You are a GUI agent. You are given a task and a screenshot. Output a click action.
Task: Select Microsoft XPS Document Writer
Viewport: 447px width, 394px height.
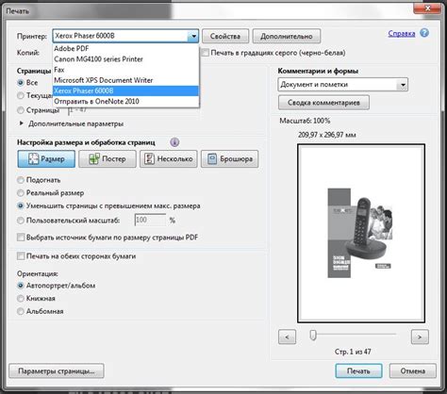(x=125, y=80)
